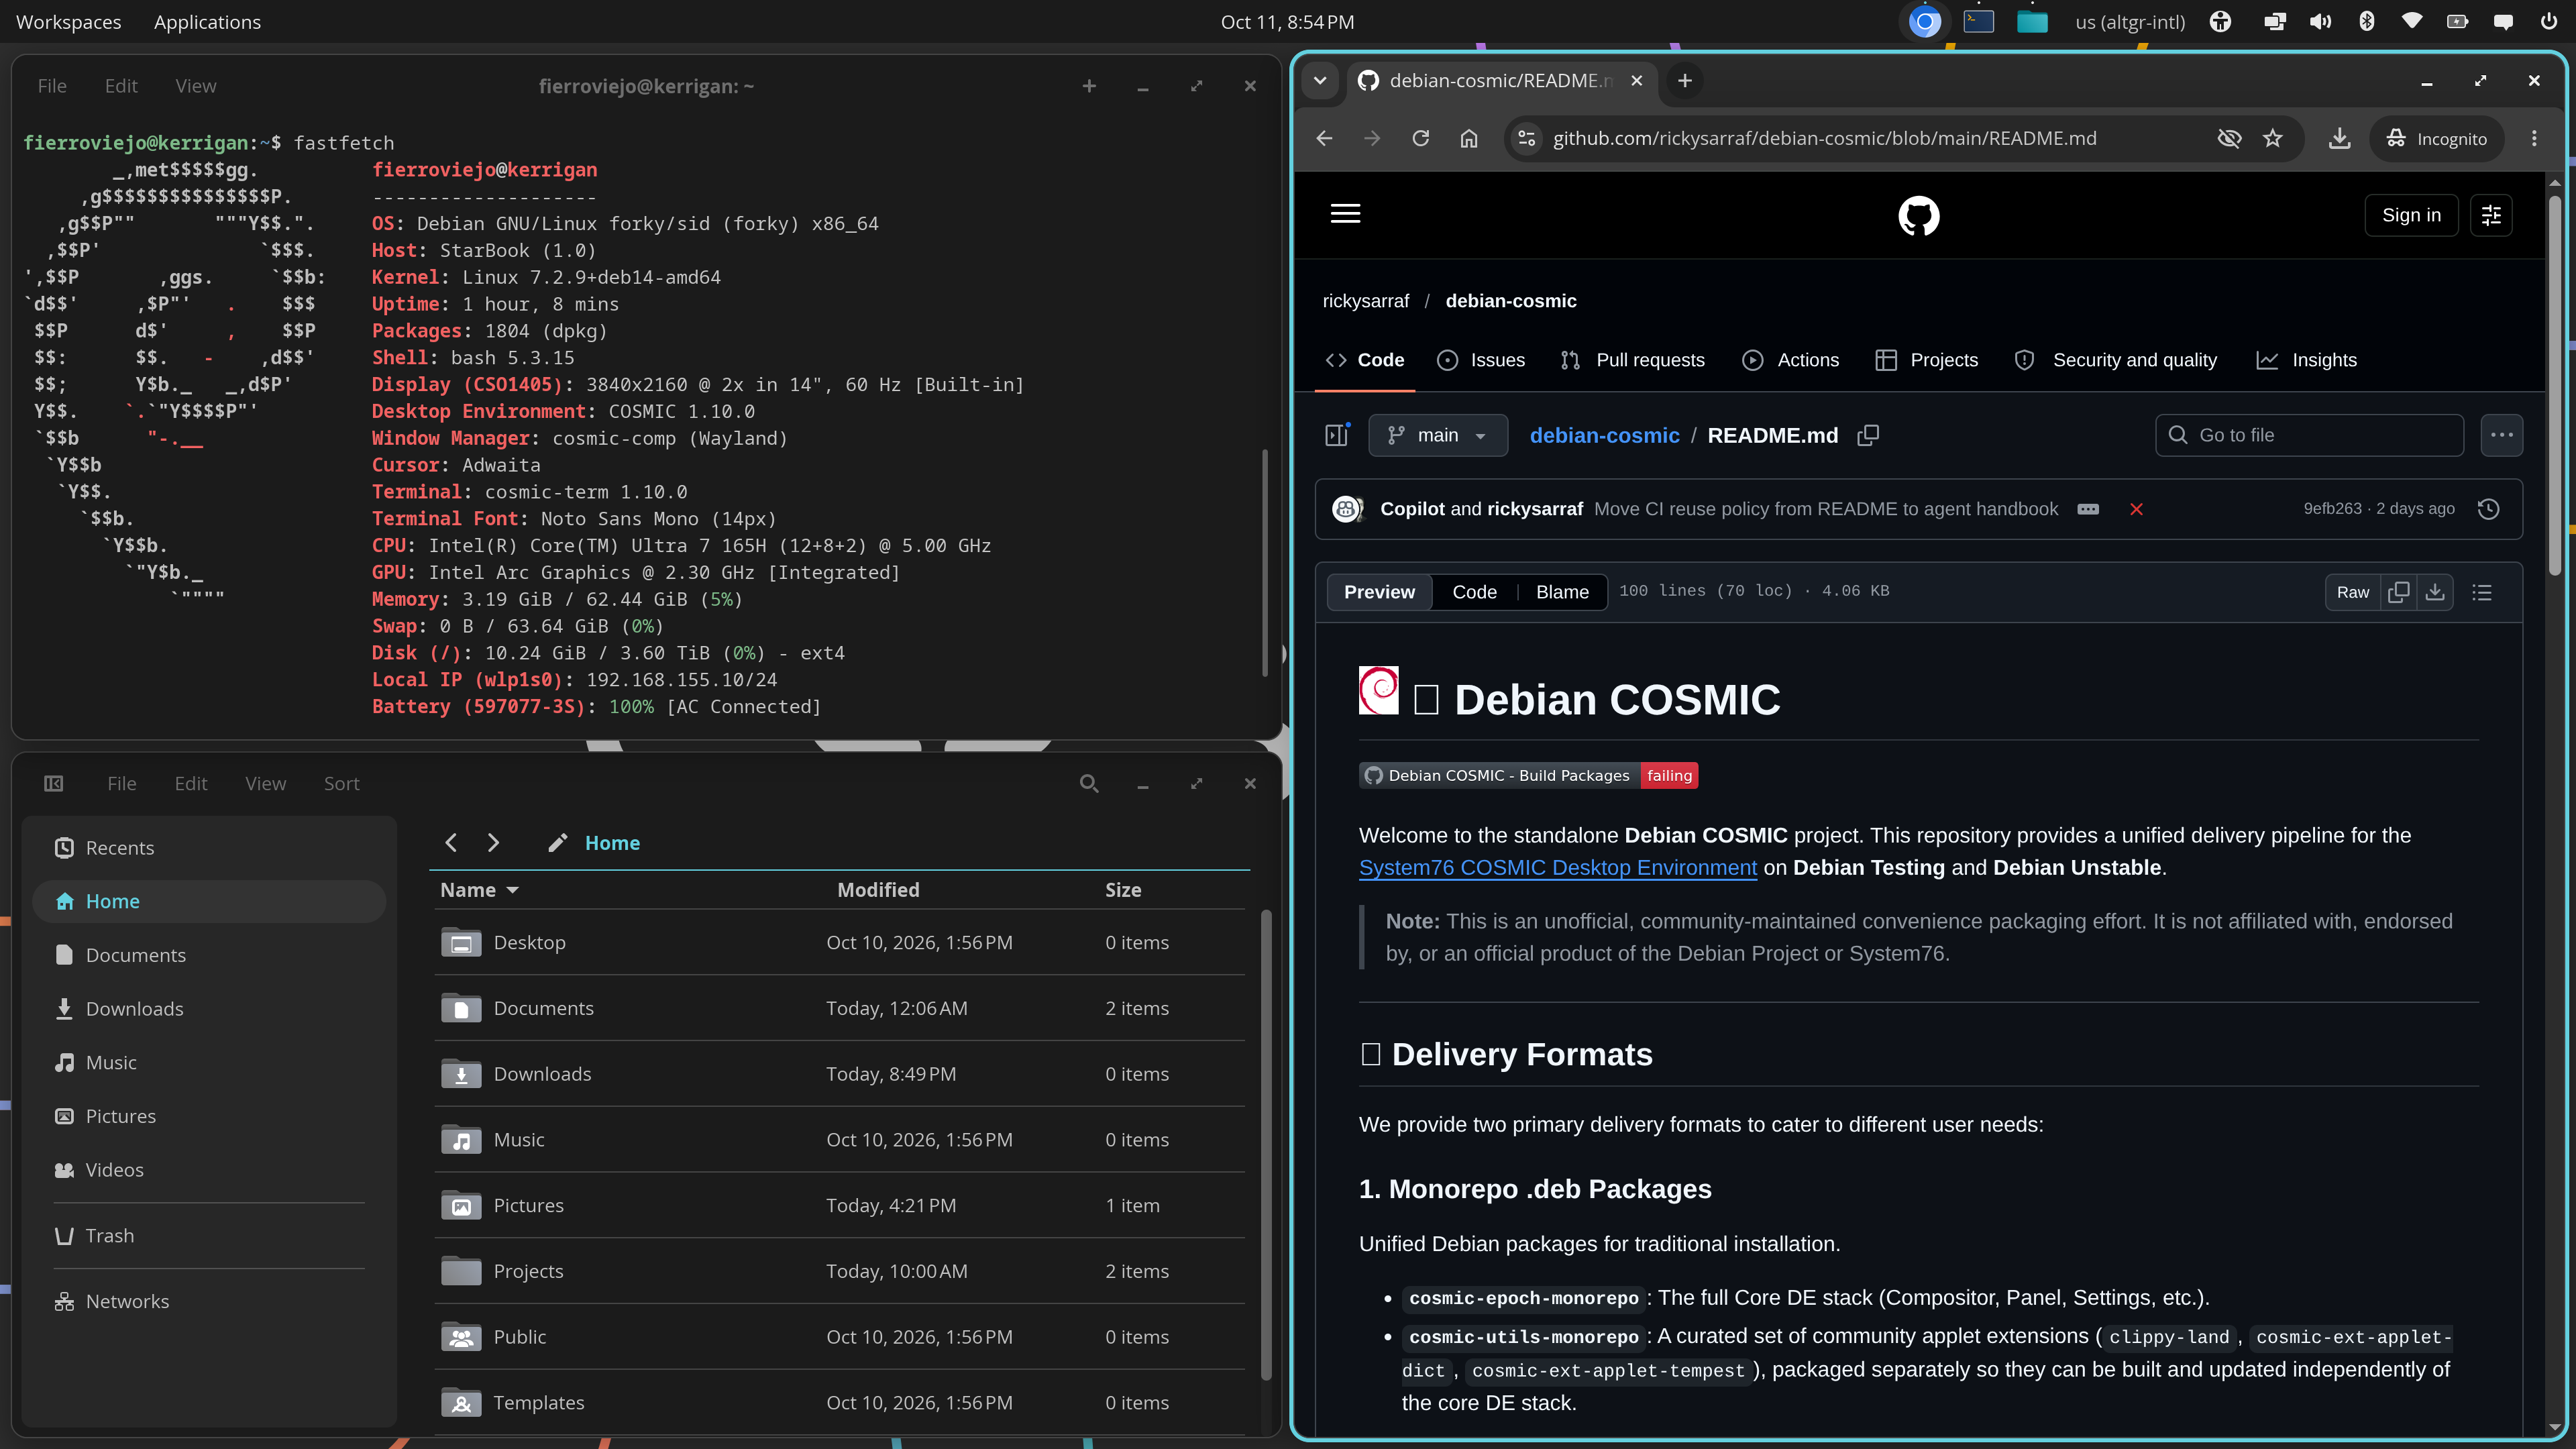The height and width of the screenshot is (1449, 2576).
Task: Switch to Code view of README
Action: click(1474, 592)
